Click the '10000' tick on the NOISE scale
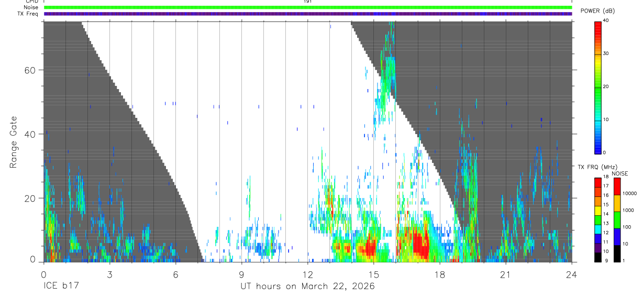The height and width of the screenshot is (297, 643). click(629, 194)
